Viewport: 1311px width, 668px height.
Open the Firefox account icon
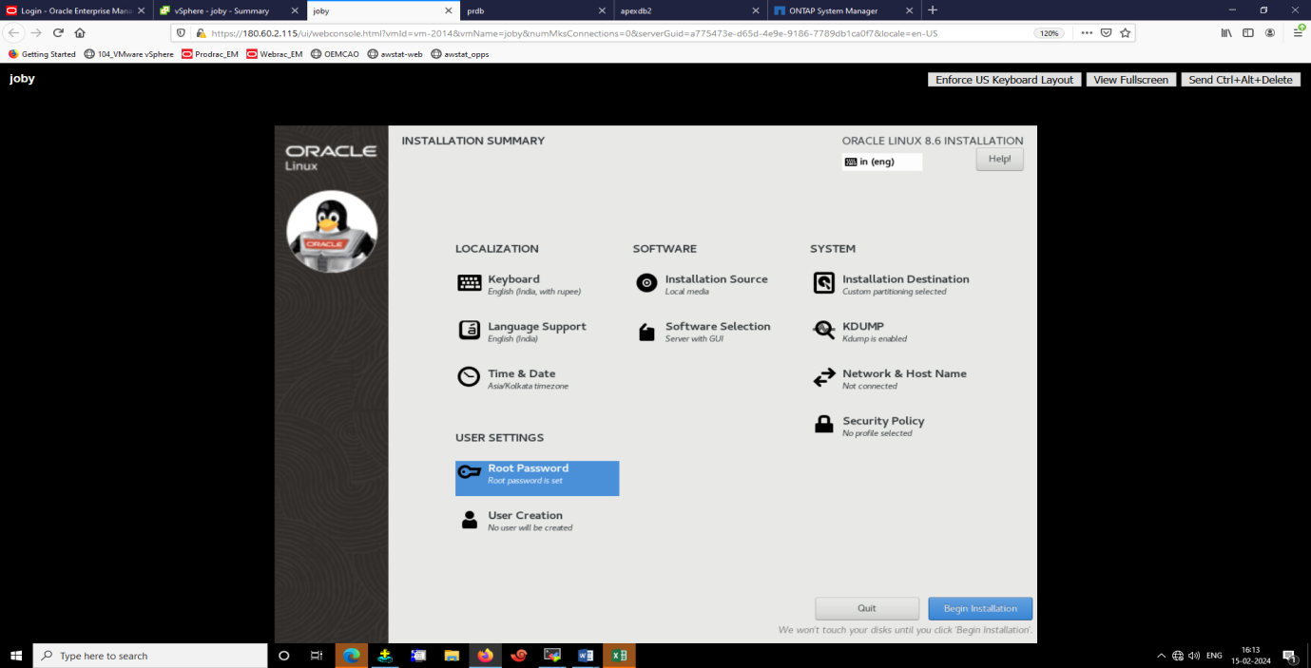(1271, 32)
